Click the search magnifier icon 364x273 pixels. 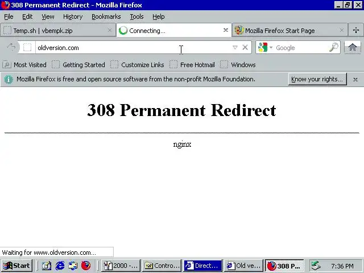click(x=334, y=47)
